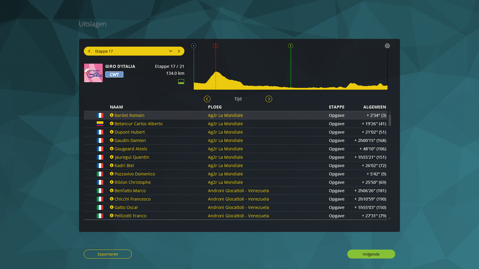This screenshot has width=479, height=269.
Task: Switch to next classification after Tijd
Action: pos(269,99)
